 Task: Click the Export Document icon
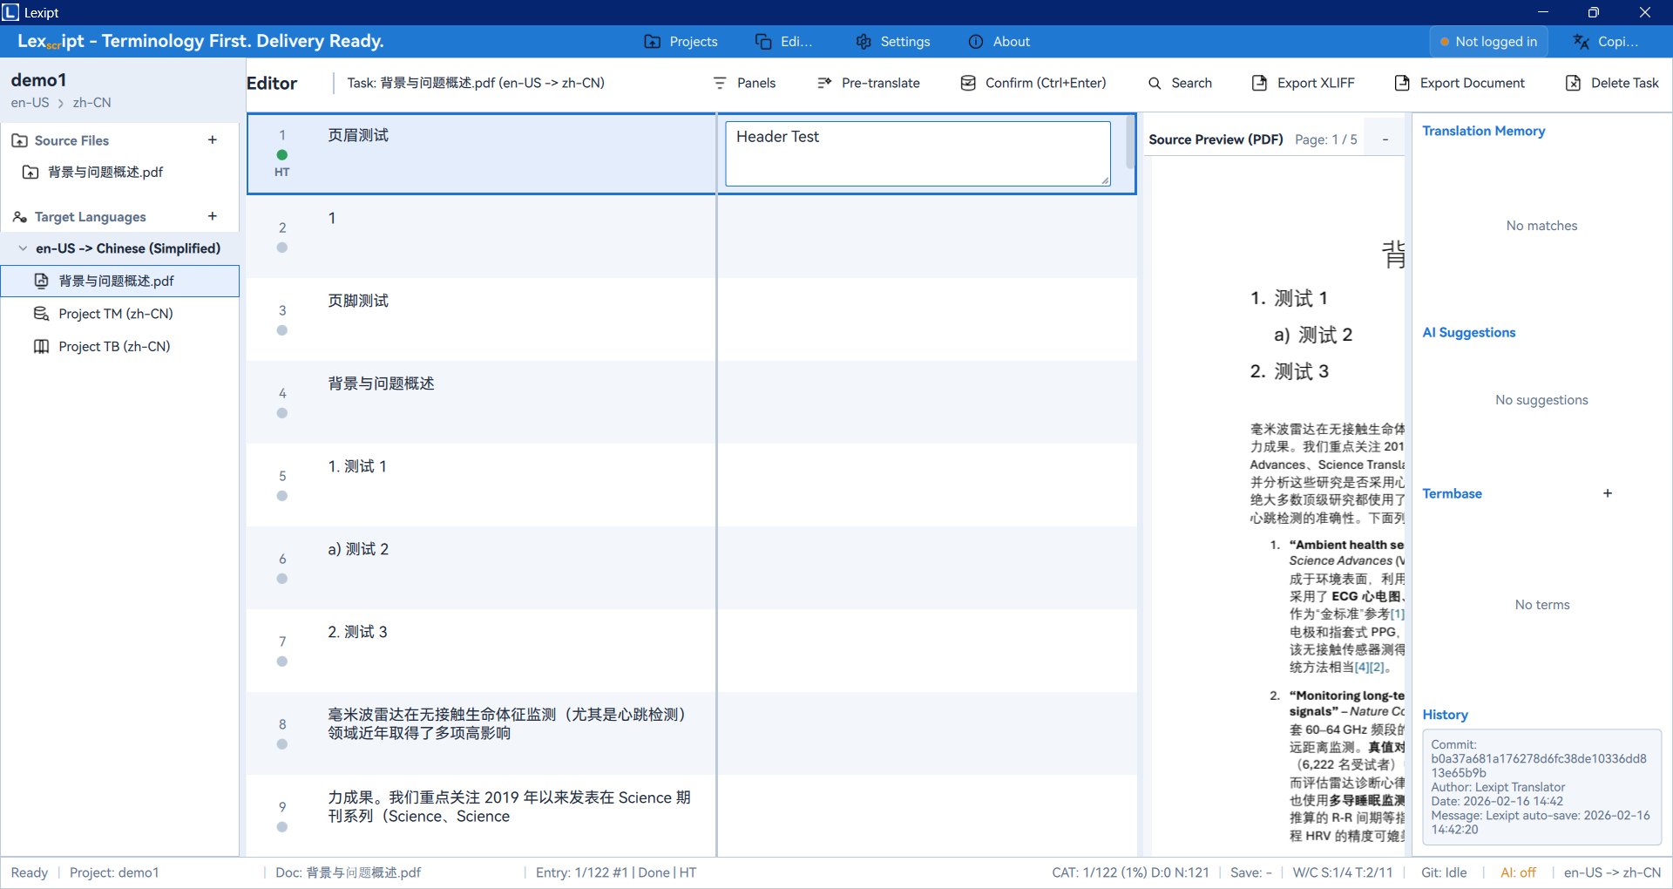pyautogui.click(x=1402, y=83)
